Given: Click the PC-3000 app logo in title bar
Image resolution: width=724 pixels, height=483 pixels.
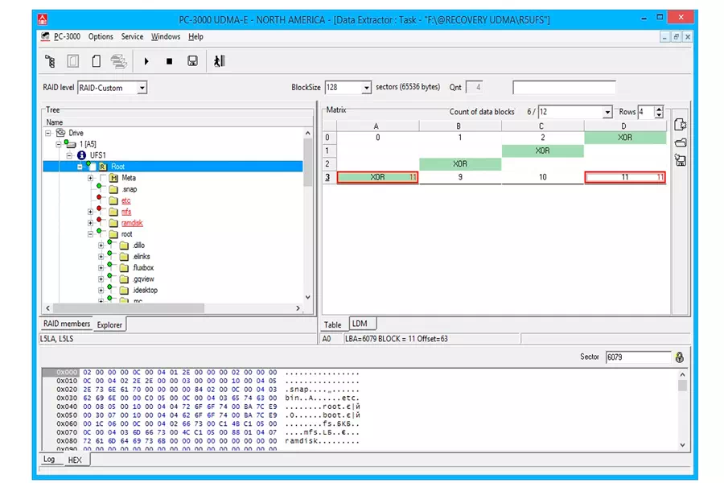Looking at the screenshot, I should point(43,19).
